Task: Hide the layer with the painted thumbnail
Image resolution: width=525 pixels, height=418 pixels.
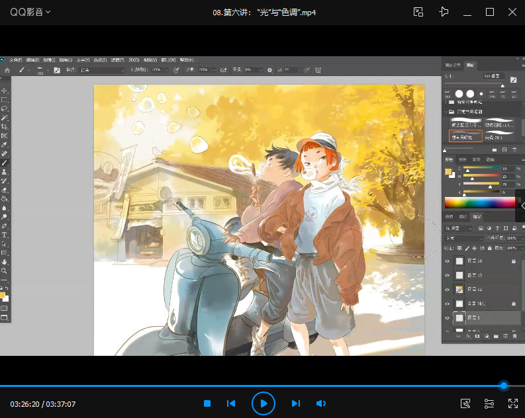Action: pos(447,289)
